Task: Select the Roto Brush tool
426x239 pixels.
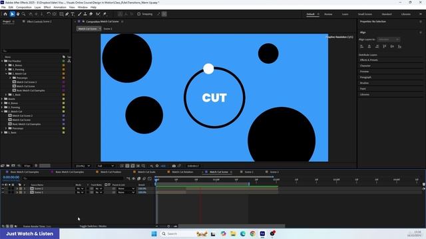Action: tap(98, 14)
